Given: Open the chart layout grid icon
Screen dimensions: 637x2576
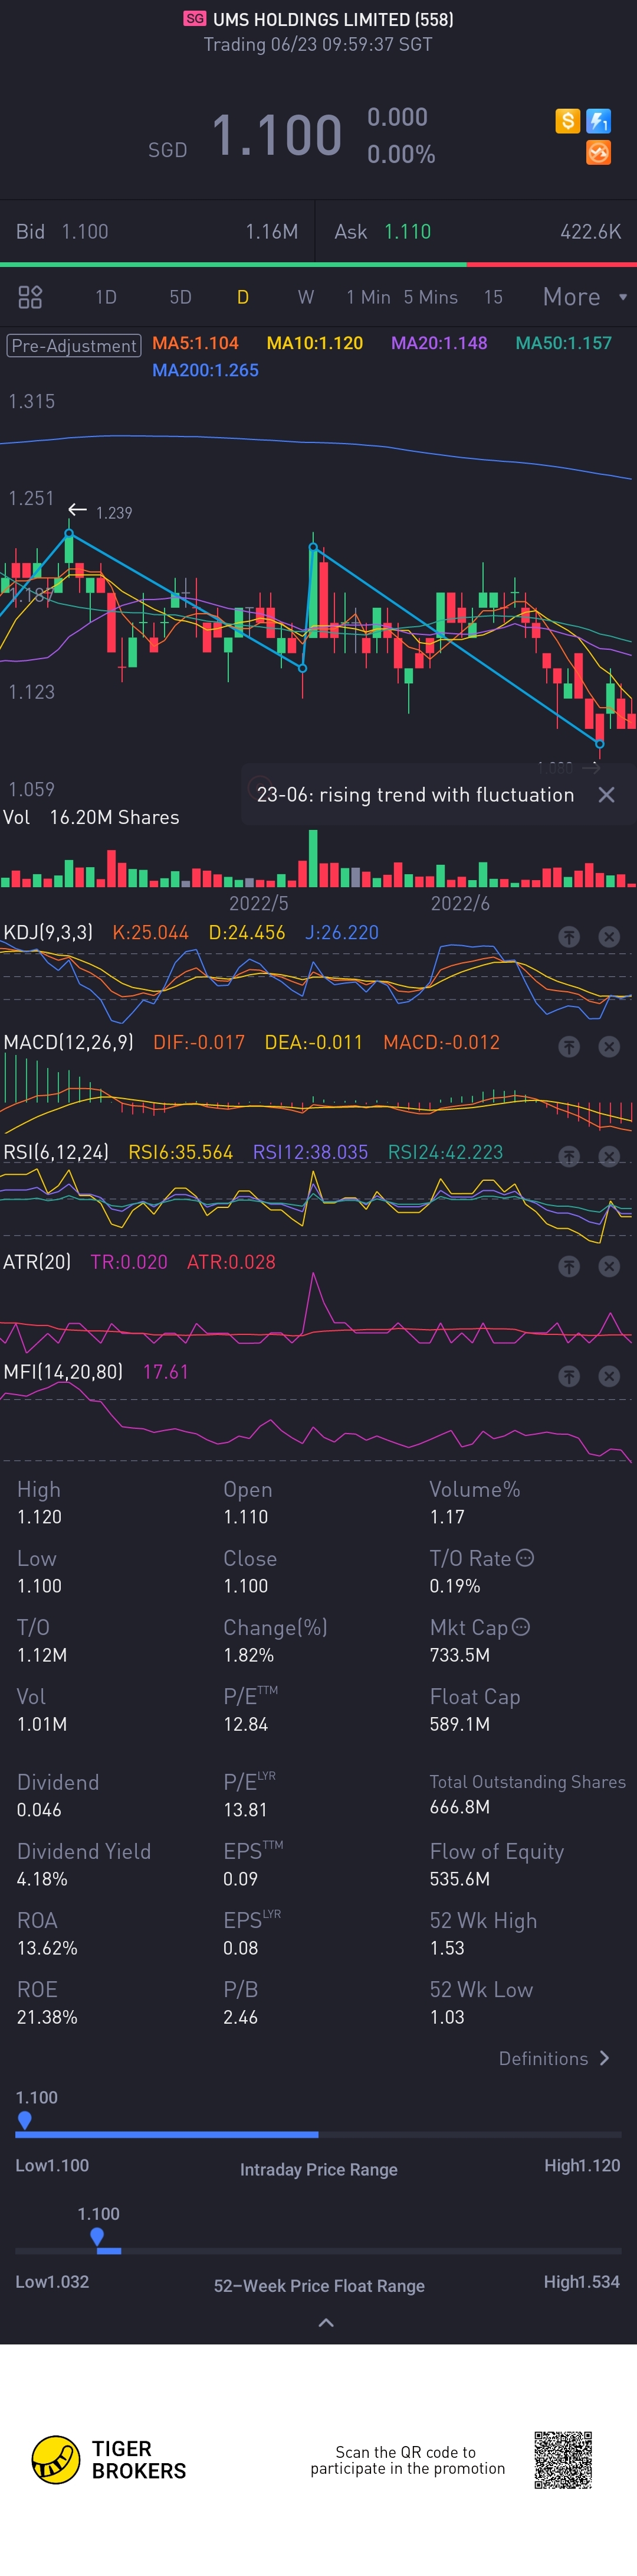Looking at the screenshot, I should pos(30,297).
